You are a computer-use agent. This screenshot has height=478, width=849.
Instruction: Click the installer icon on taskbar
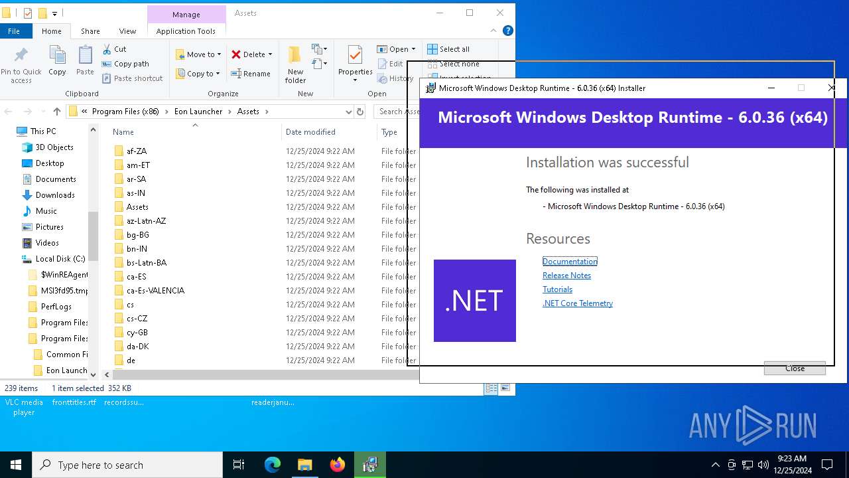[370, 465]
